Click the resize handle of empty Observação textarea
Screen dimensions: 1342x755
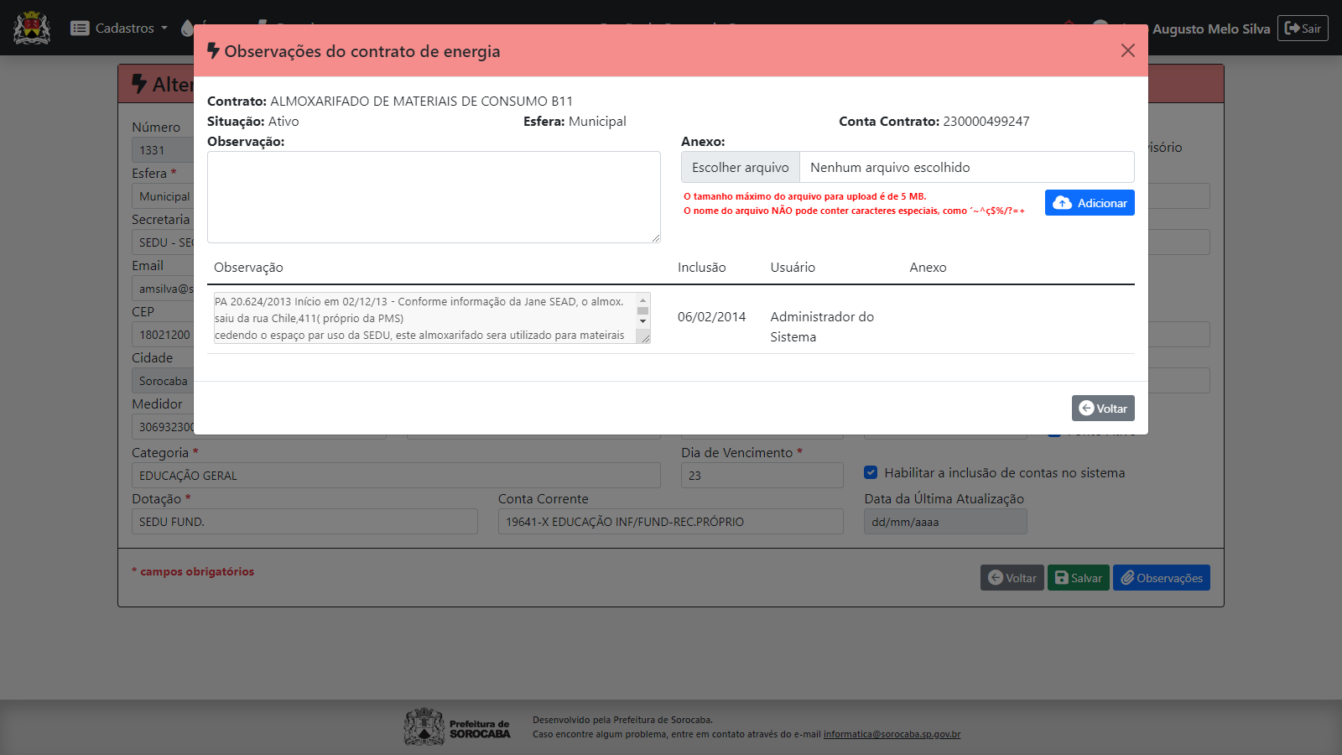click(x=655, y=237)
